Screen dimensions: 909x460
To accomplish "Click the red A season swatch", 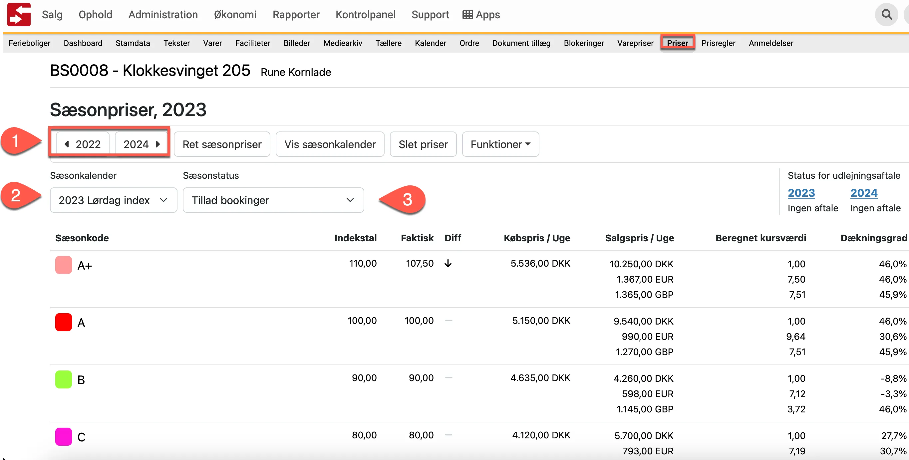I will [x=64, y=322].
